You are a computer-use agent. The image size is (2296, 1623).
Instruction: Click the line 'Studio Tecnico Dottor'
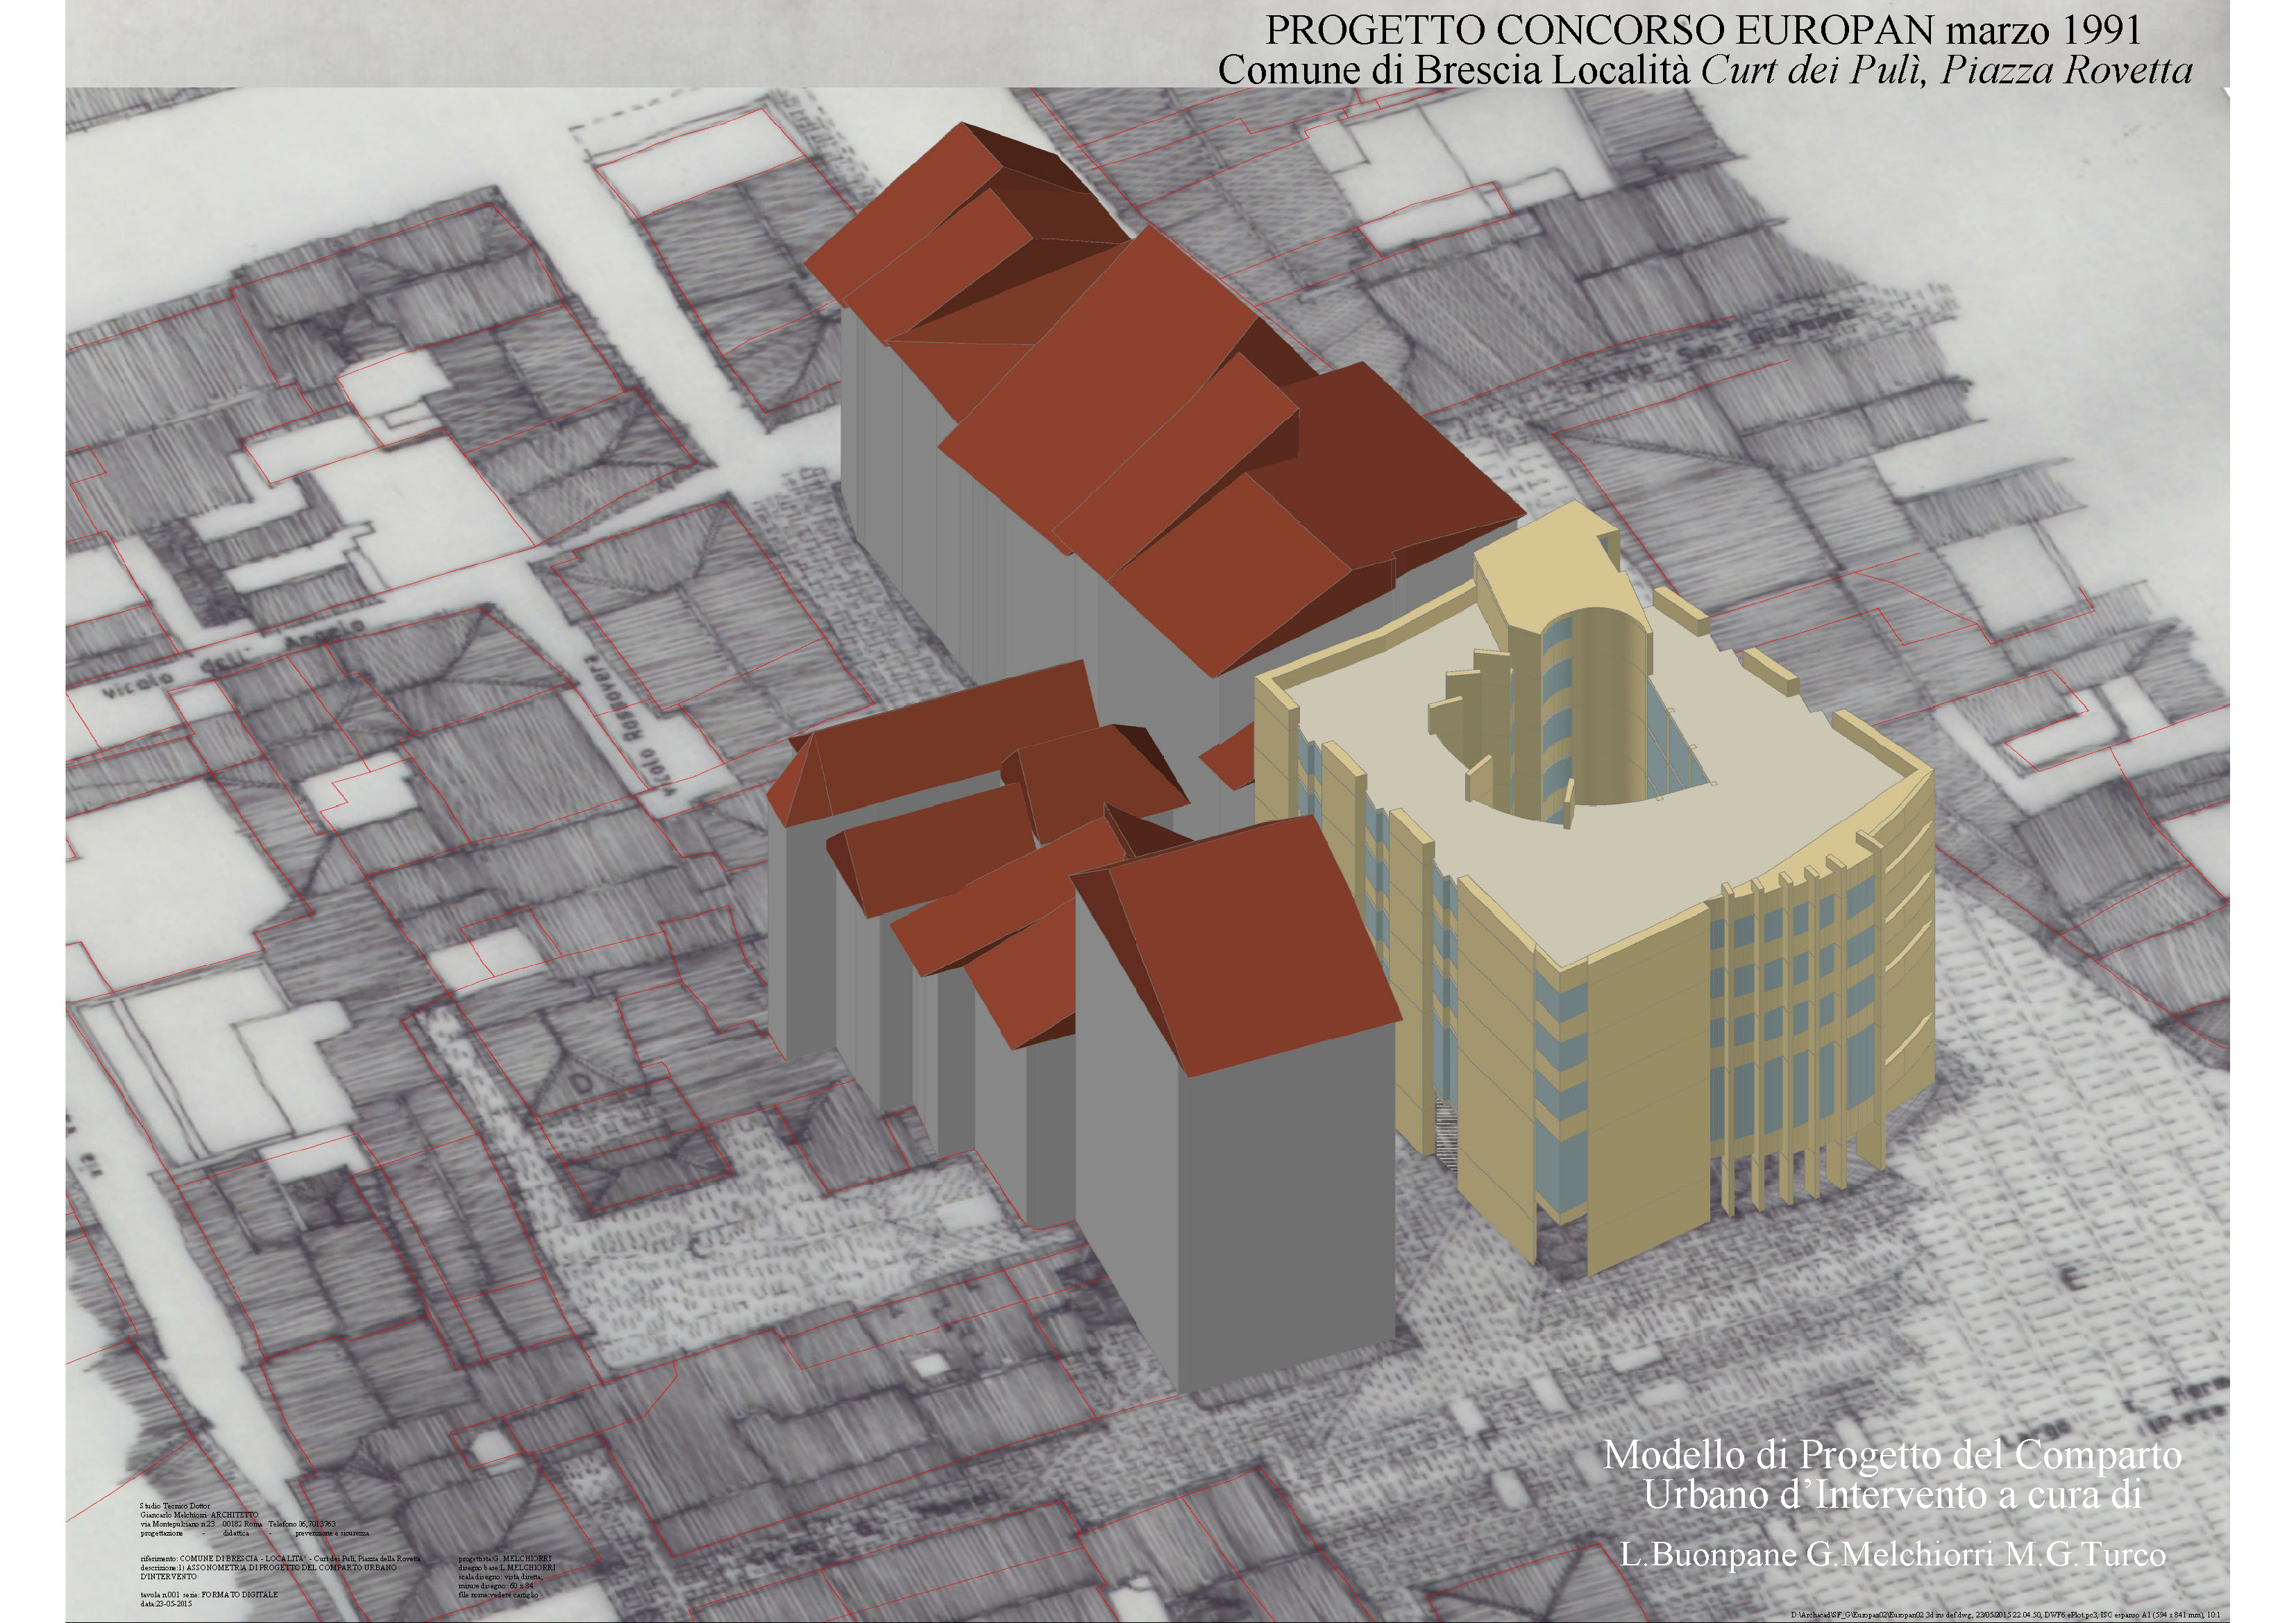[x=175, y=1506]
